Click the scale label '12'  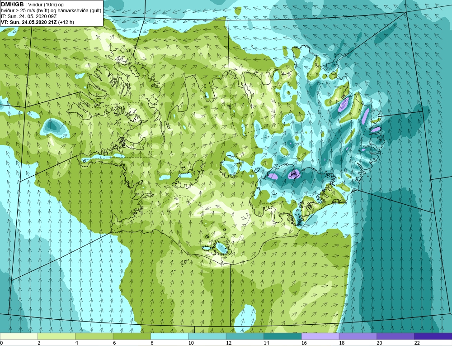point(229,343)
